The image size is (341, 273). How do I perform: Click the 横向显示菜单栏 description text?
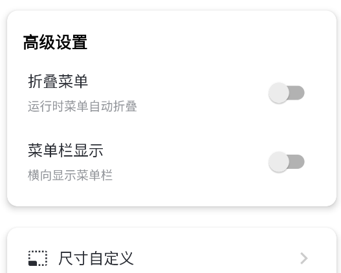pyautogui.click(x=70, y=175)
